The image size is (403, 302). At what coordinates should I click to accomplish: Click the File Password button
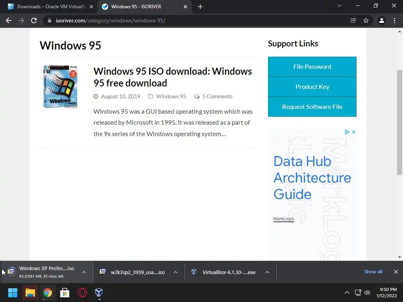tap(312, 67)
